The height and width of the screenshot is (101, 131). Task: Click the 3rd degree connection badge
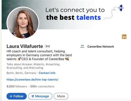tap(48, 46)
